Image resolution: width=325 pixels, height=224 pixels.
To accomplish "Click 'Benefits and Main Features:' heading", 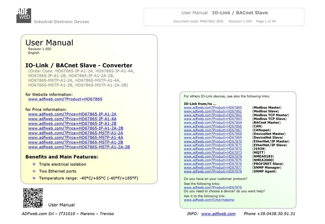I will click(62, 157).
